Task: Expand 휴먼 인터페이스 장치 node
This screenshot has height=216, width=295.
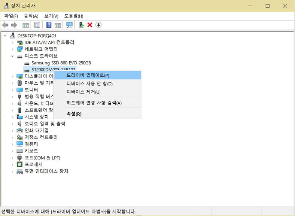Action: click(12, 171)
